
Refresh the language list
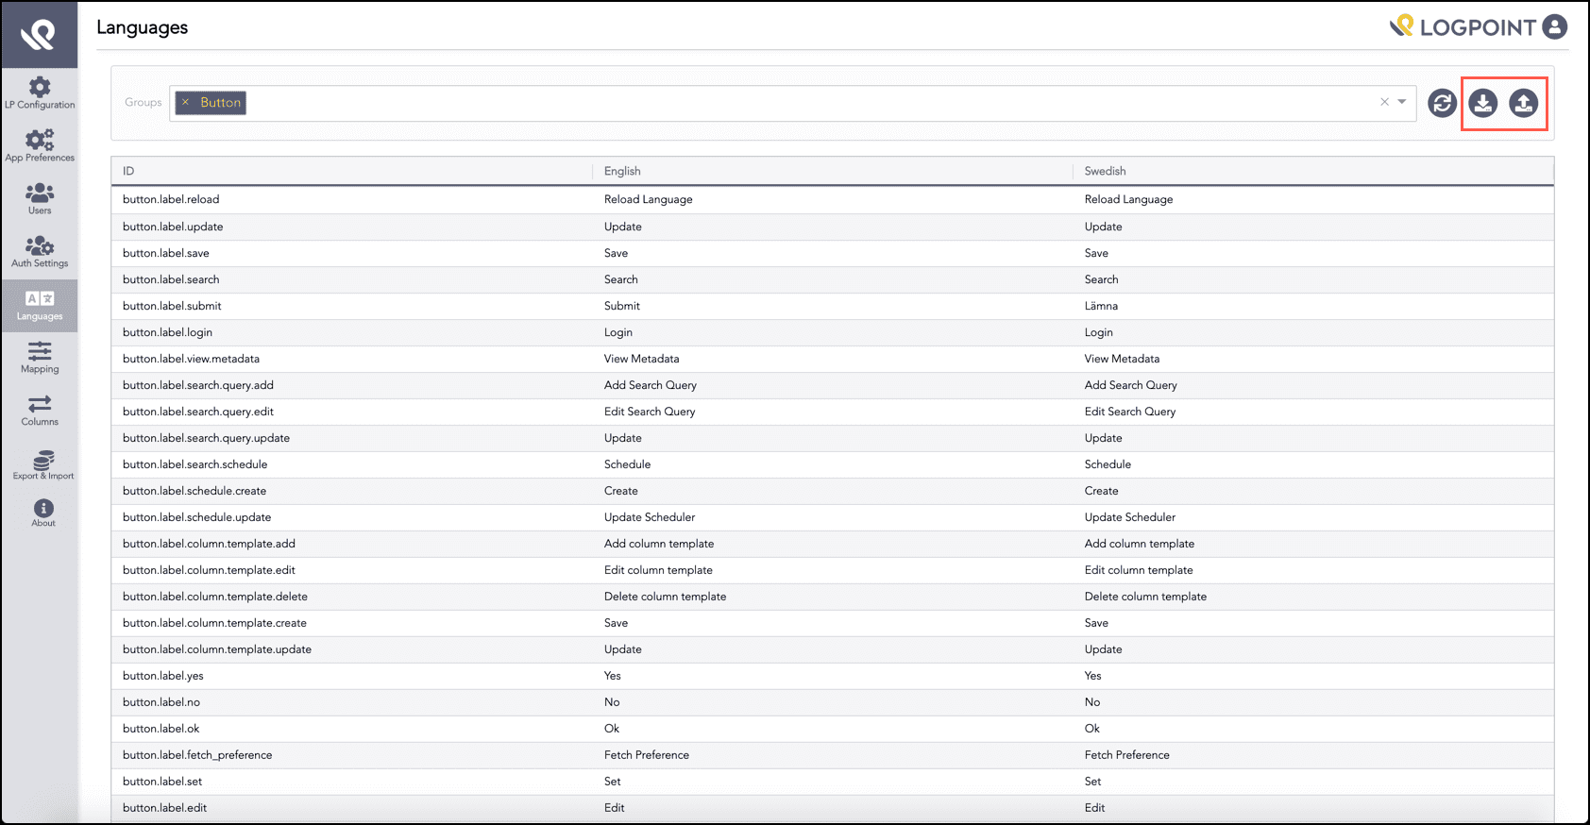coord(1442,103)
